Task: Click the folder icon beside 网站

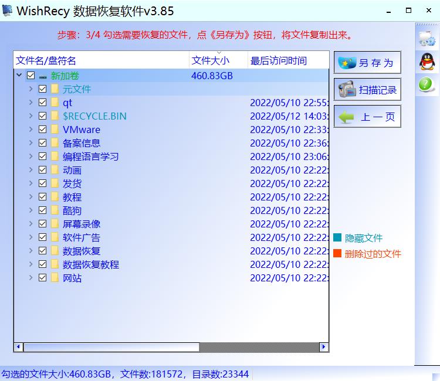Action: point(55,277)
